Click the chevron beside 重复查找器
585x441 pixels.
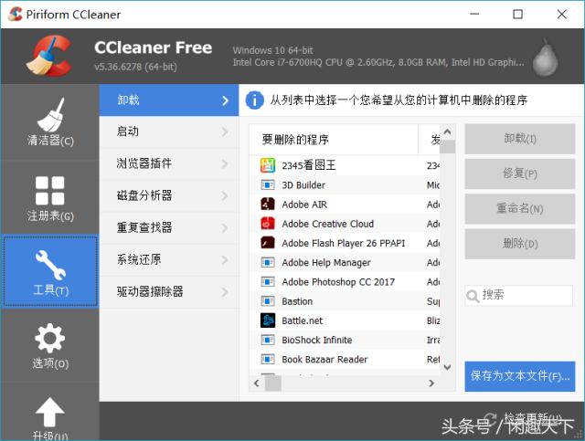click(225, 227)
